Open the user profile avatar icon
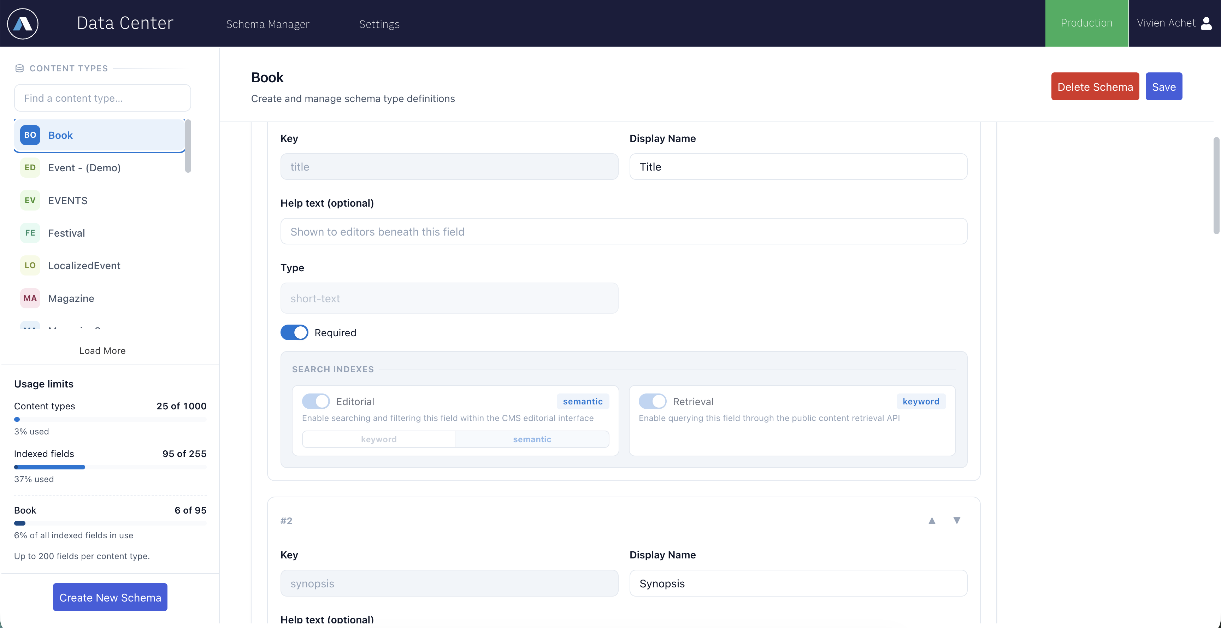This screenshot has height=628, width=1221. point(1206,23)
